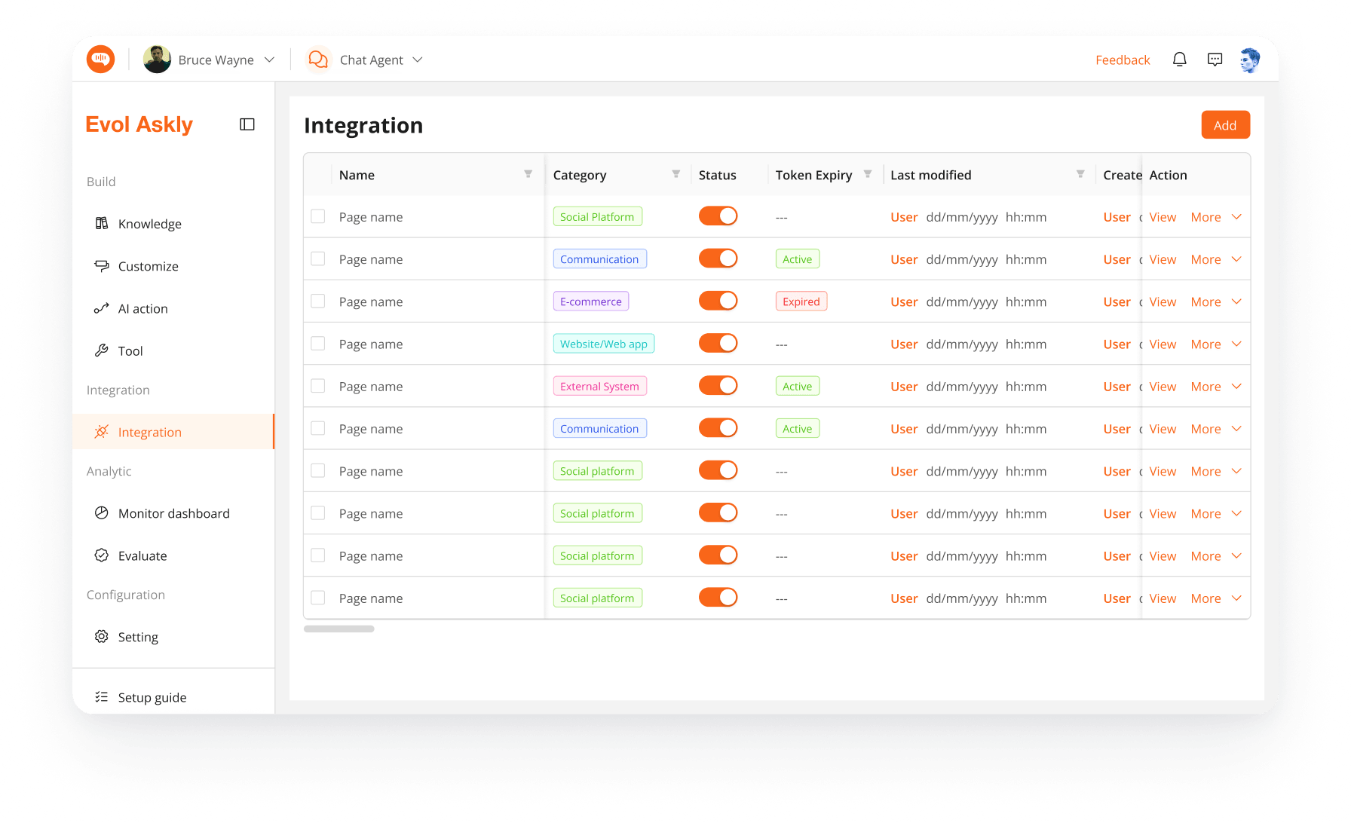
Task: Open the profile avatar at the header's right
Action: [x=1250, y=60]
